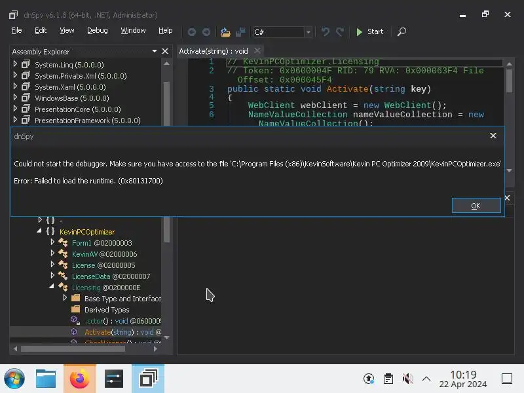This screenshot has height=393, width=524.
Task: Collapse the Licensing class node
Action: tap(52, 286)
